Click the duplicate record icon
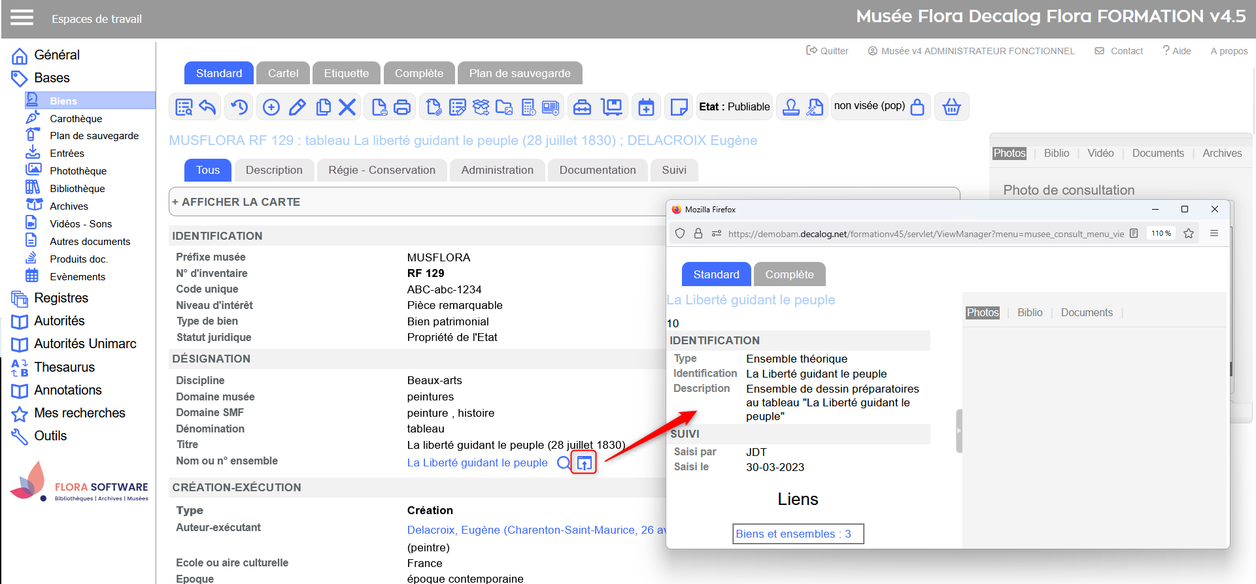The image size is (1256, 584). (x=323, y=107)
